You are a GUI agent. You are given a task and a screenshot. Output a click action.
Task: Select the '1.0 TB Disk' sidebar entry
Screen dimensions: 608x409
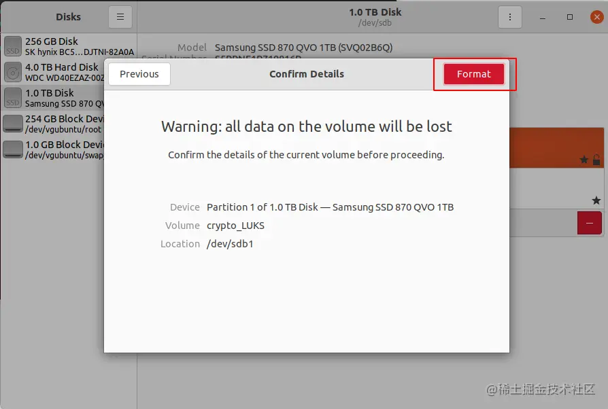click(x=54, y=98)
